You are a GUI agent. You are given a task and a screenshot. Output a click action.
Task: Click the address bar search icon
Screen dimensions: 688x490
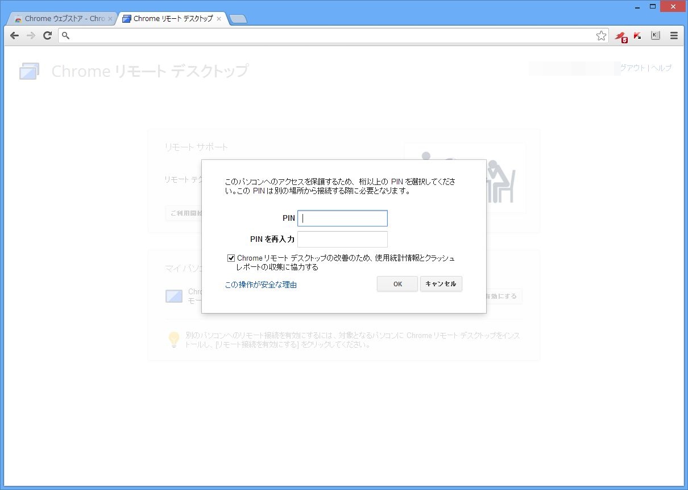65,36
